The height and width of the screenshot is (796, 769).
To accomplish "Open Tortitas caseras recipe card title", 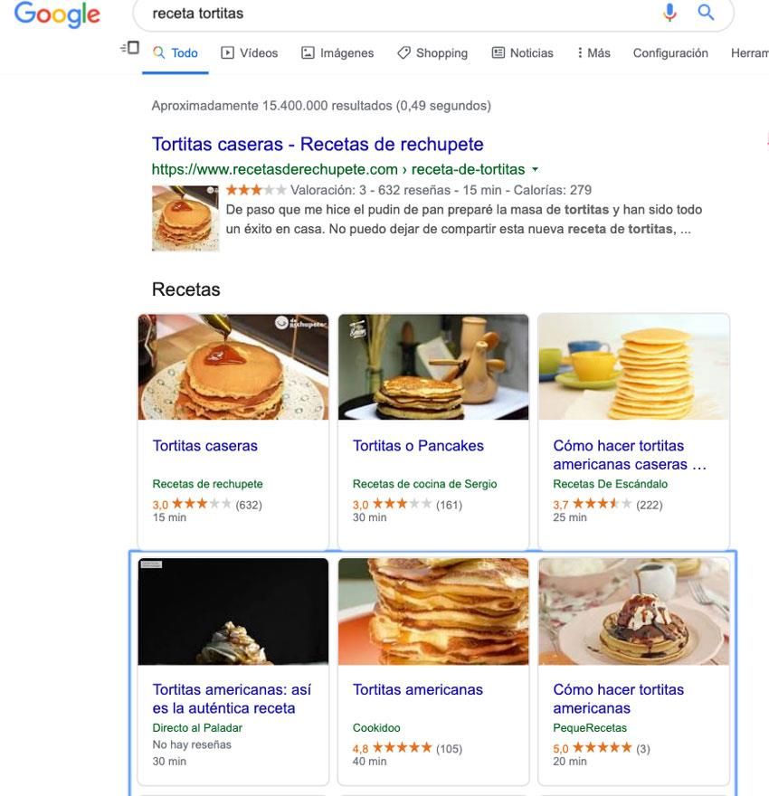I will tap(205, 445).
